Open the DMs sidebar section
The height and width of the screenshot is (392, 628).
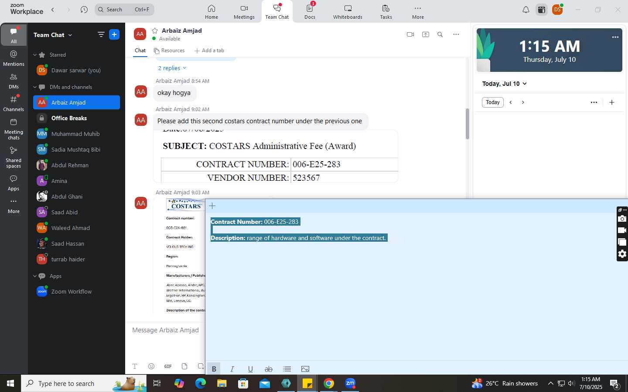14,81
